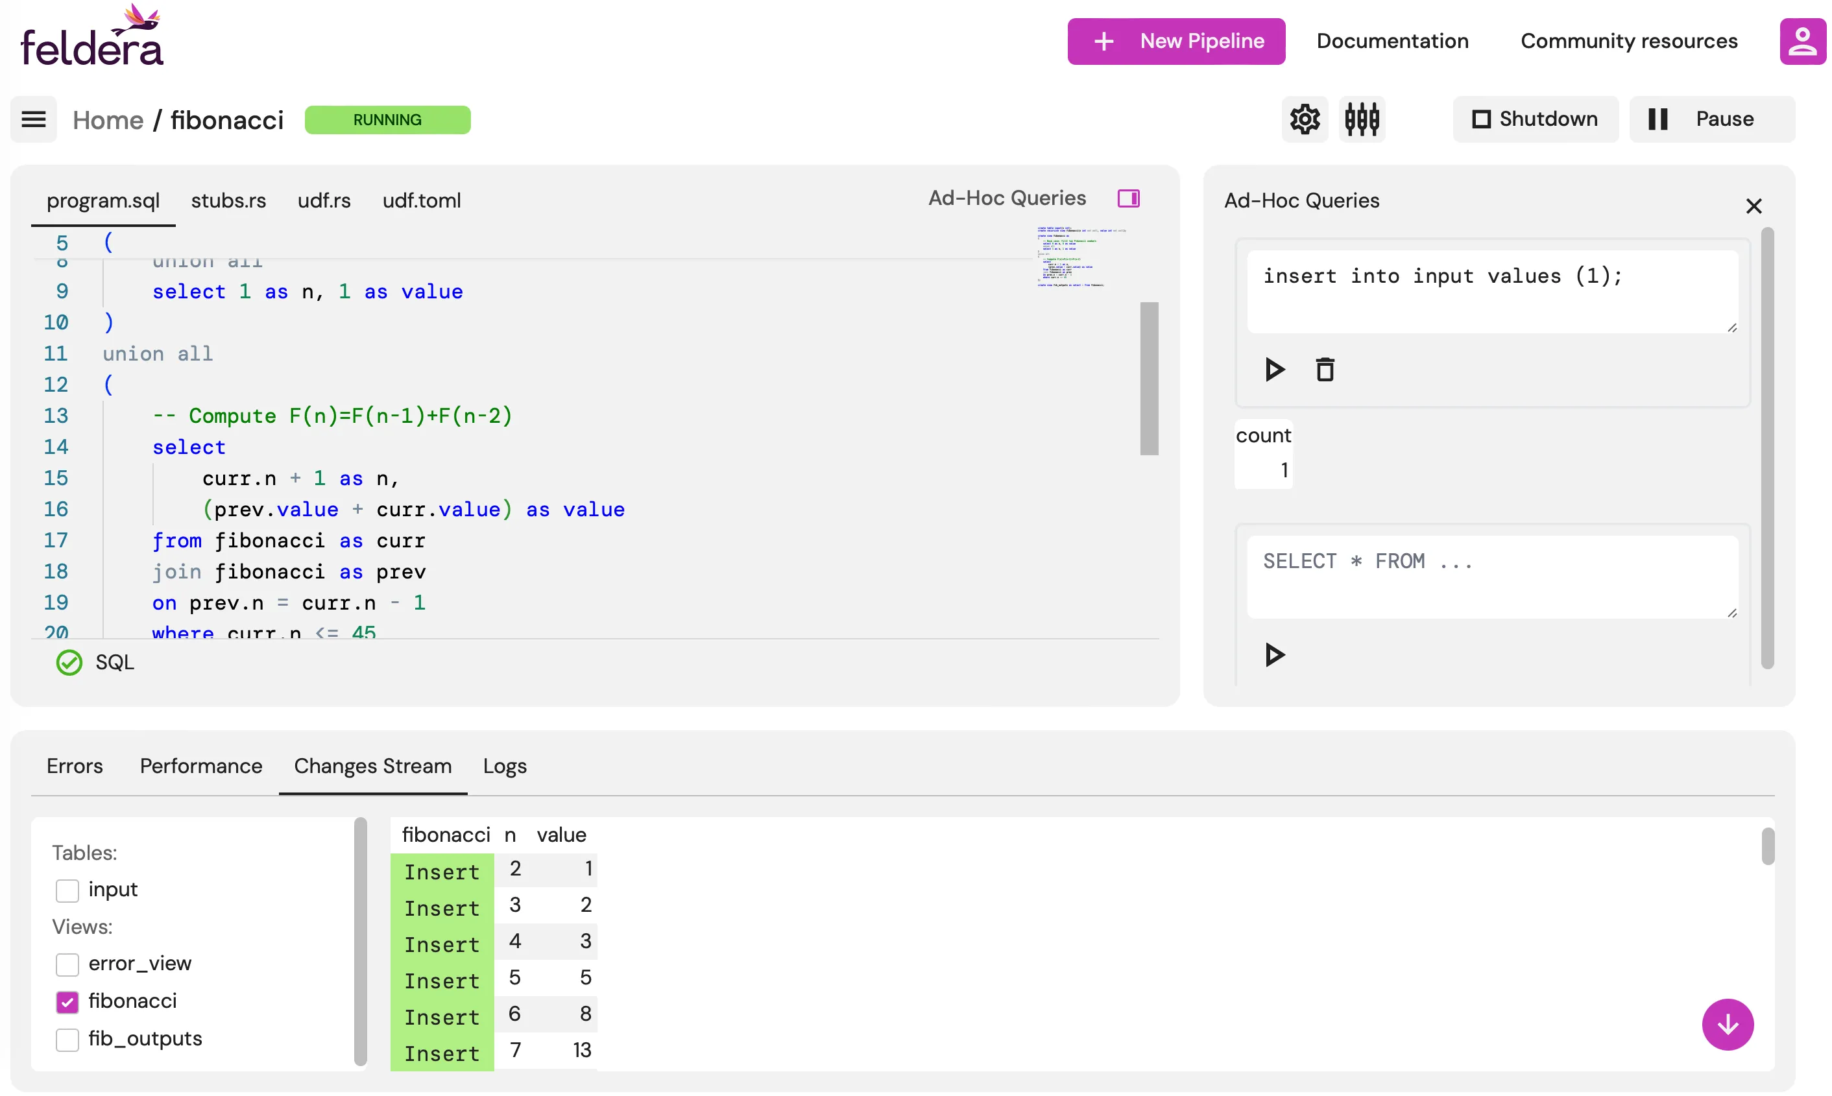
Task: Uncheck the fibonacci view checkbox
Action: click(x=67, y=1001)
